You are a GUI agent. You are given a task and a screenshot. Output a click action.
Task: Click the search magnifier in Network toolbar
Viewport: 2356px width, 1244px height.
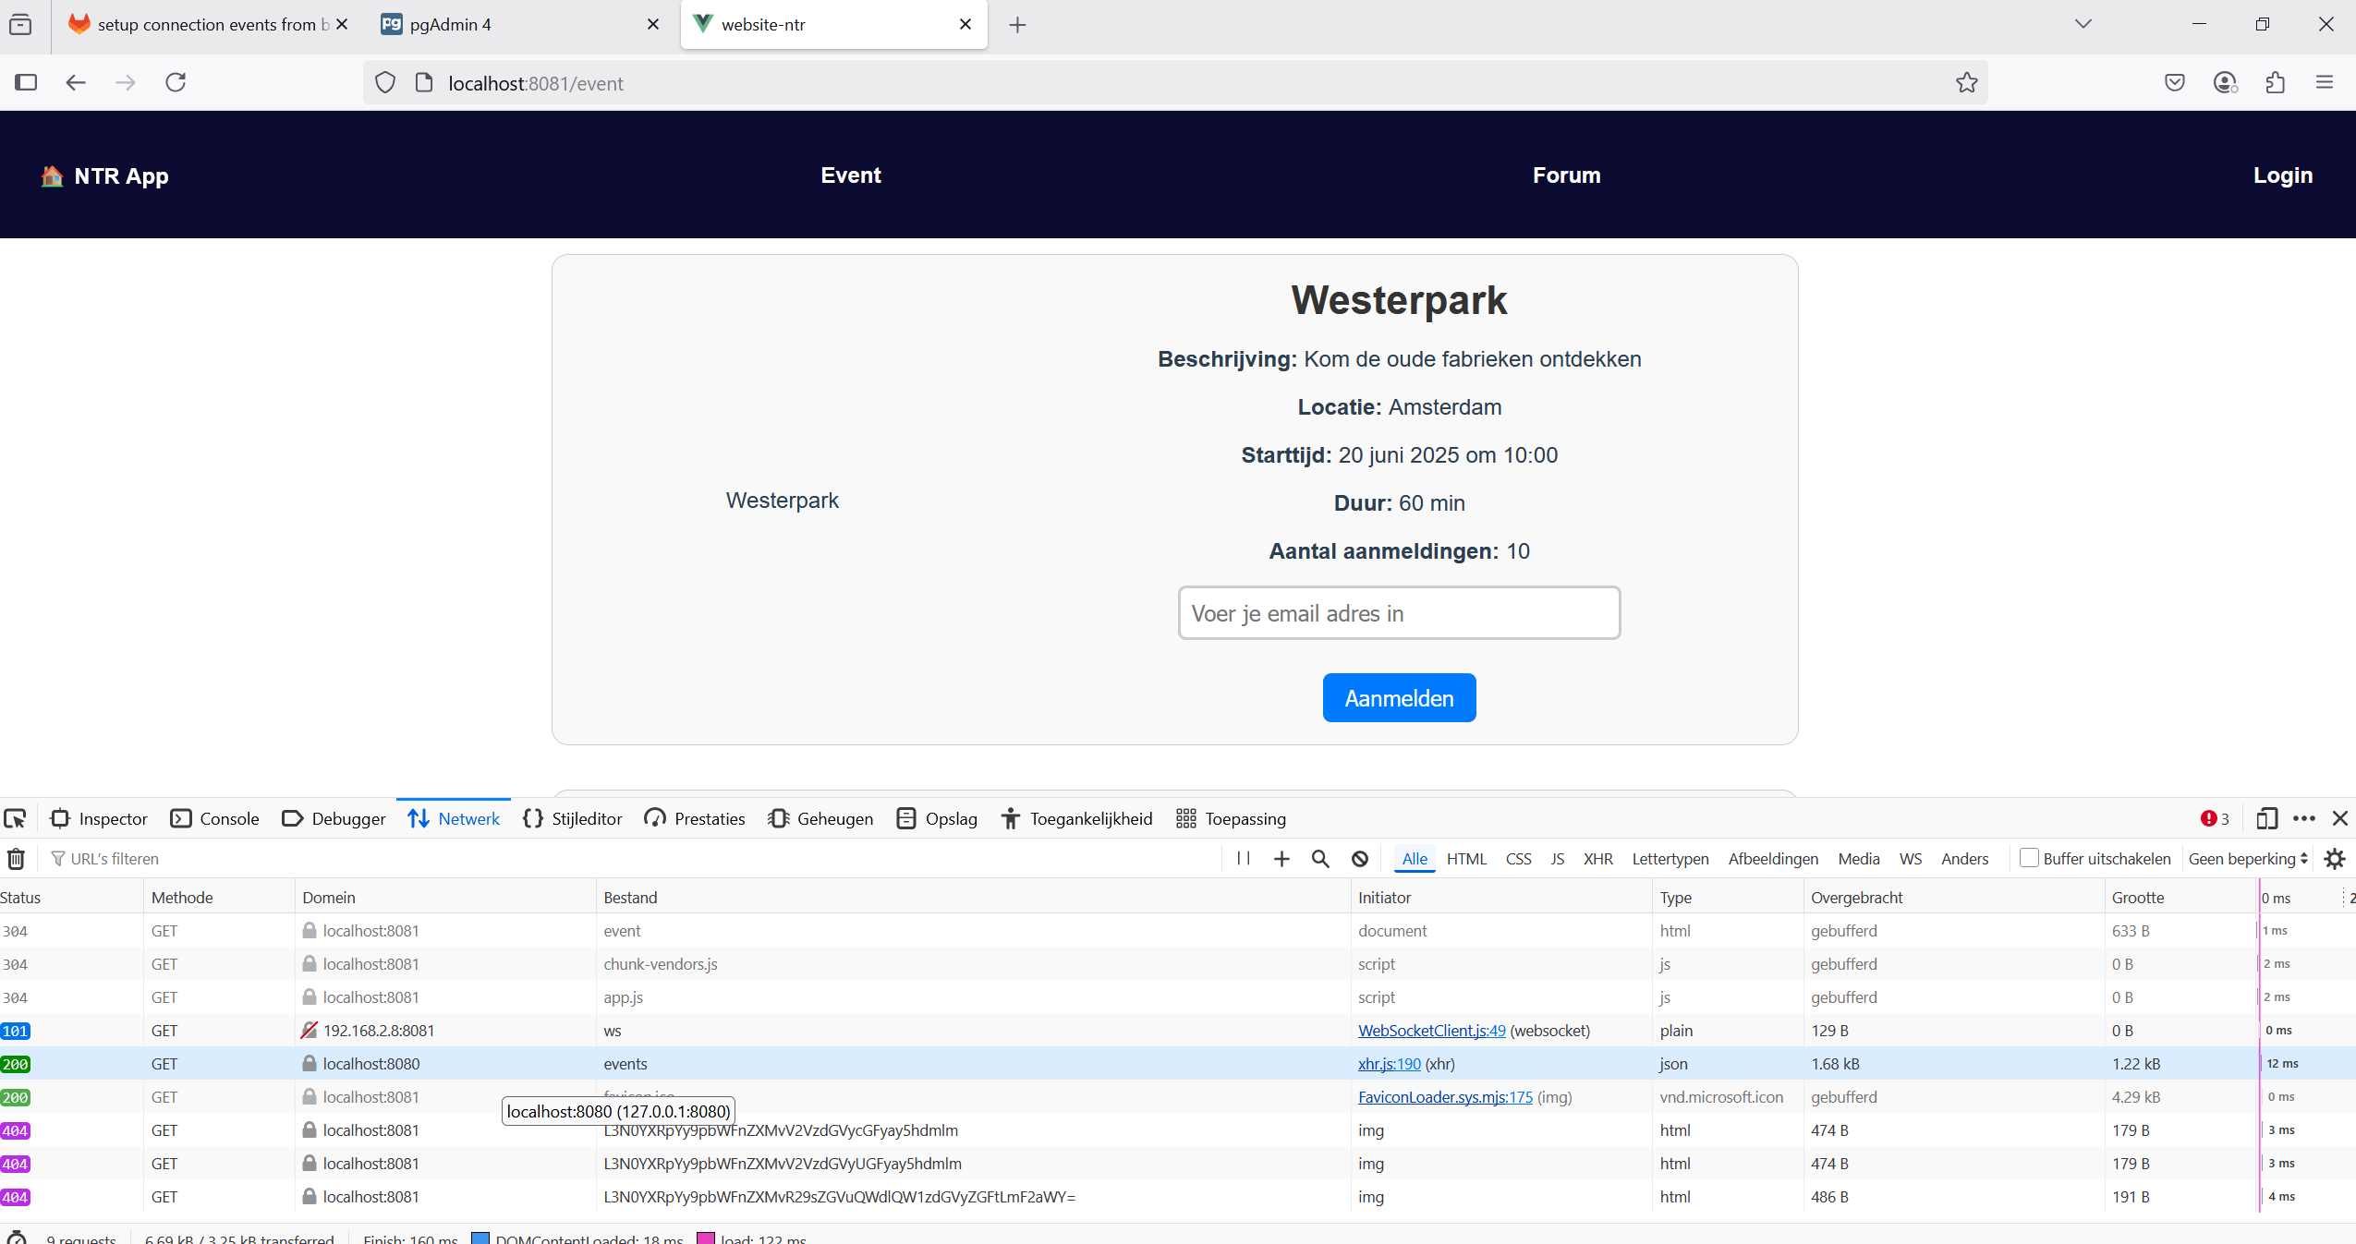click(1320, 859)
